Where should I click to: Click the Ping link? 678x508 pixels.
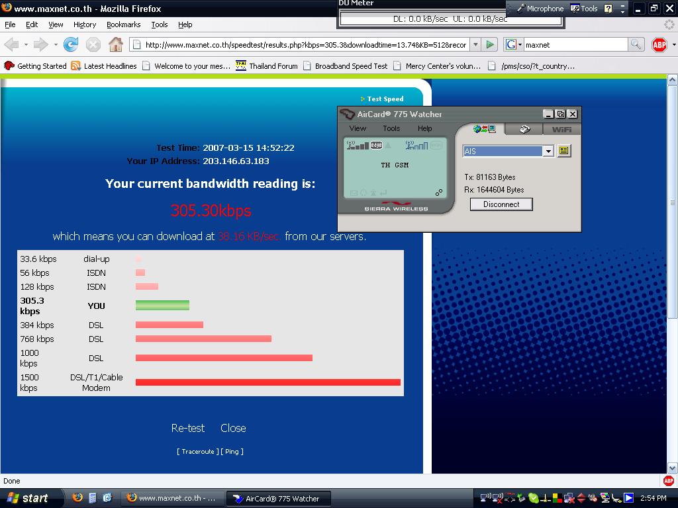click(232, 451)
